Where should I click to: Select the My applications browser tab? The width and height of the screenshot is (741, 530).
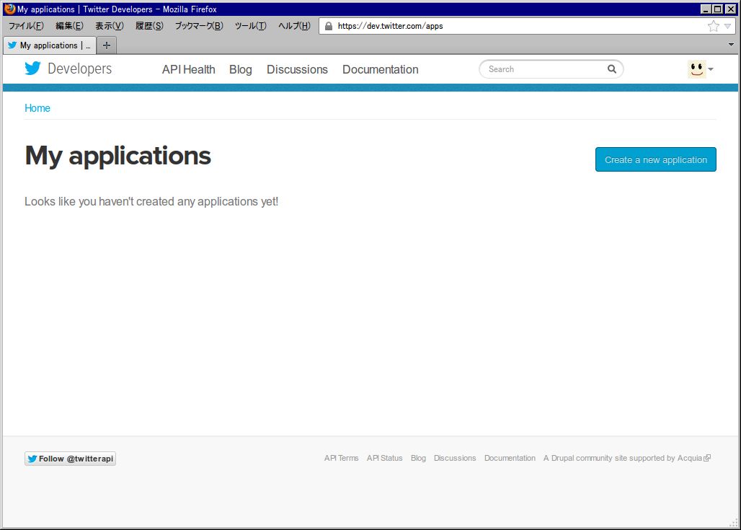click(50, 45)
